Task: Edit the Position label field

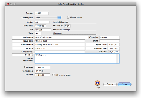Action: pyautogui.click(x=23, y=55)
